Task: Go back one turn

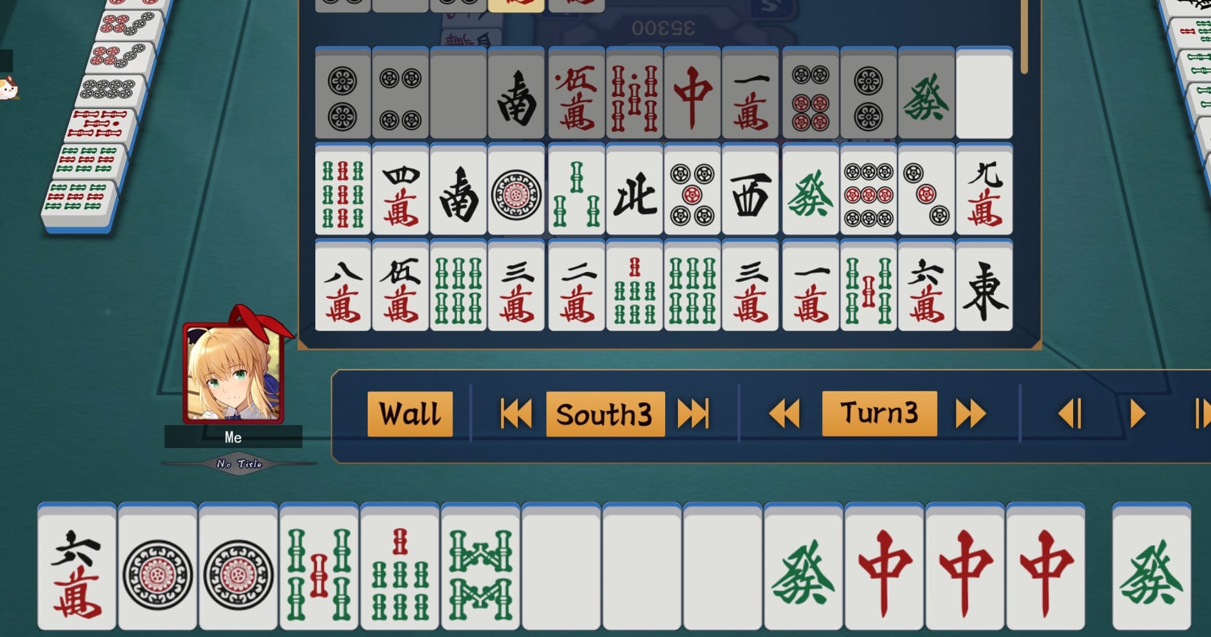Action: pos(785,414)
